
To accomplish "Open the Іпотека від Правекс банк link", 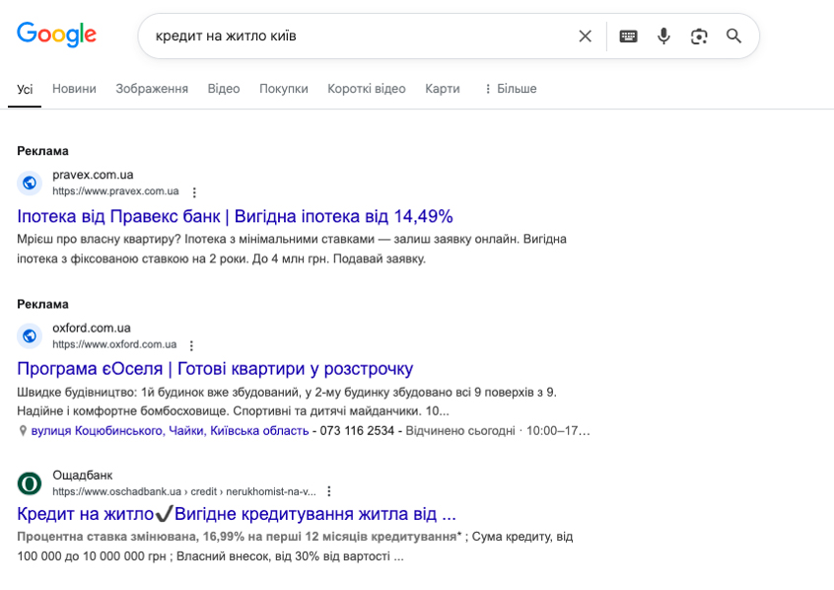I will click(235, 216).
